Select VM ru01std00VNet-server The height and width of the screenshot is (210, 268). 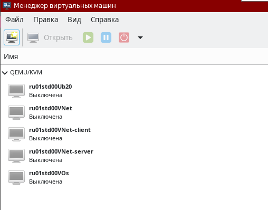pos(135,156)
